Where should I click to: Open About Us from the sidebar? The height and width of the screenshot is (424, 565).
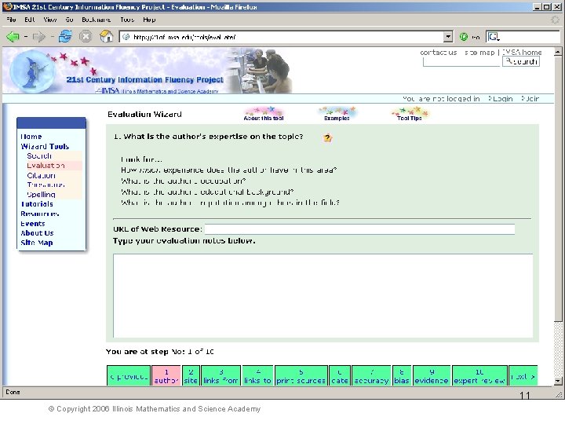point(37,233)
